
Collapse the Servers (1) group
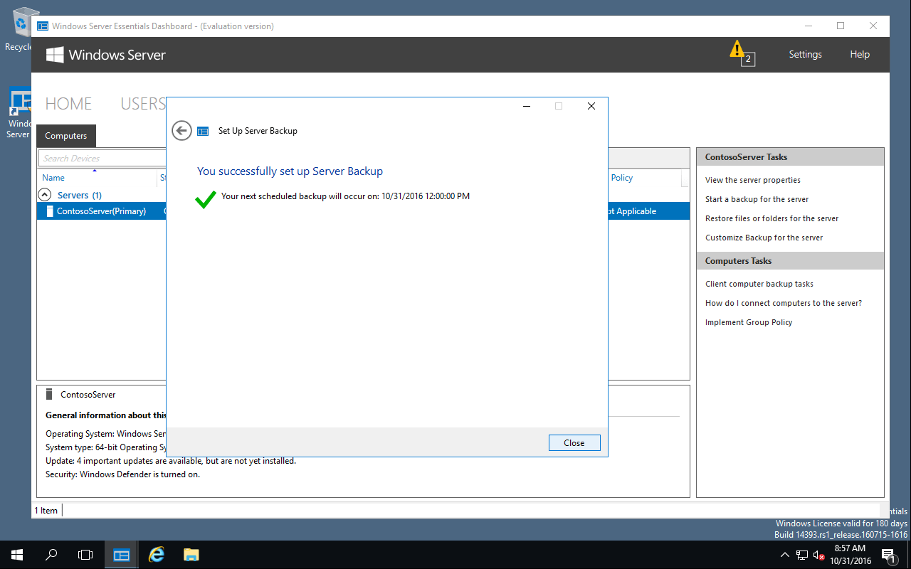(44, 195)
